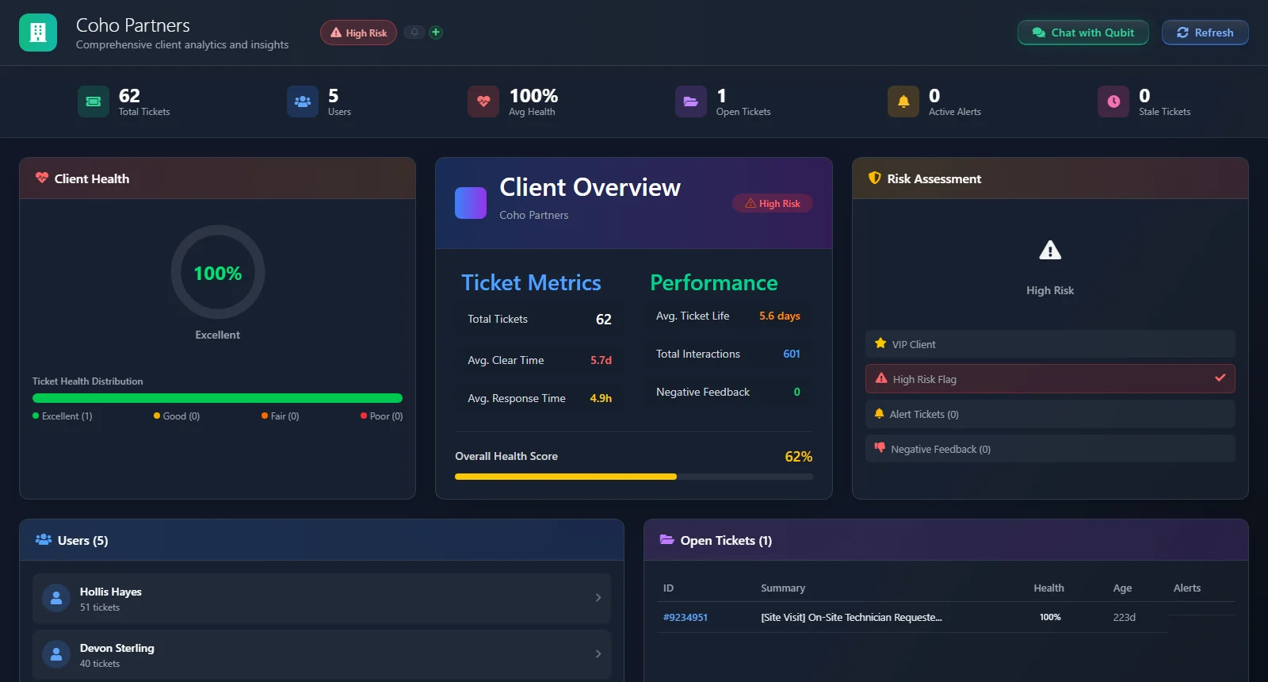Click the Active Alerts bell icon
The height and width of the screenshot is (682, 1268).
[903, 102]
